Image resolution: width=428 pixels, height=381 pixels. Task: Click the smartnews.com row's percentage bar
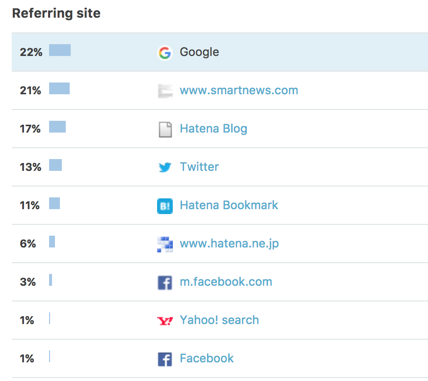[59, 88]
